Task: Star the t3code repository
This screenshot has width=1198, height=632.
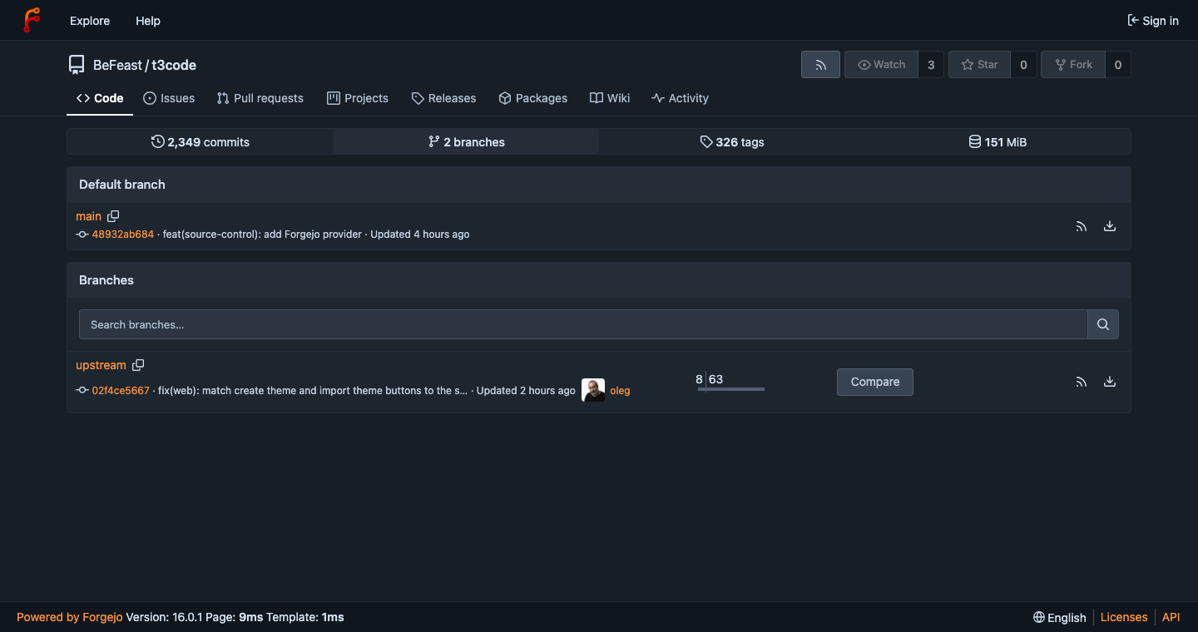Action: click(979, 65)
